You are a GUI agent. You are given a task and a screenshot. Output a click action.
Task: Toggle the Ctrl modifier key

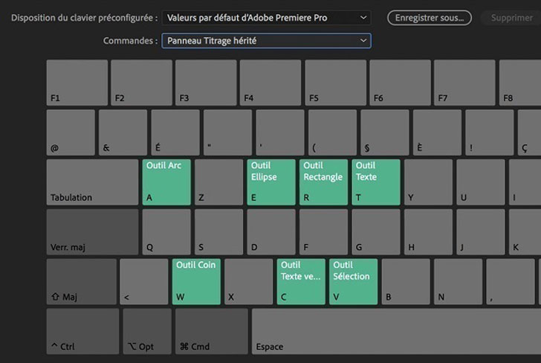point(82,331)
